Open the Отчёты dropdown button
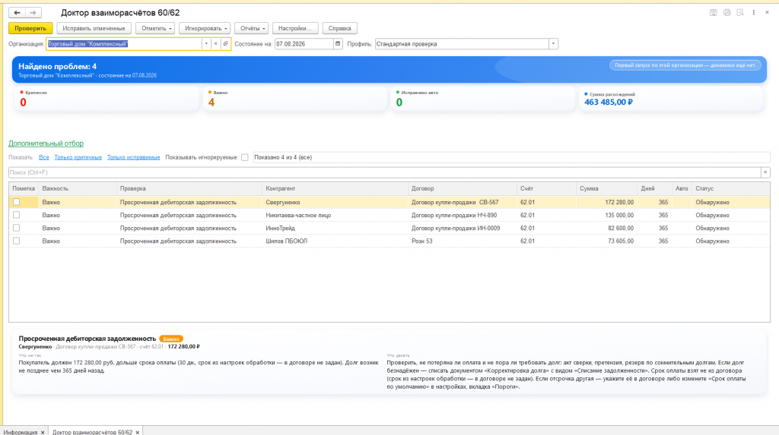Image resolution: width=779 pixels, height=435 pixels. pos(251,28)
